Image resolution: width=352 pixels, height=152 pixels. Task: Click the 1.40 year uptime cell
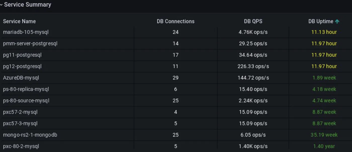point(324,146)
